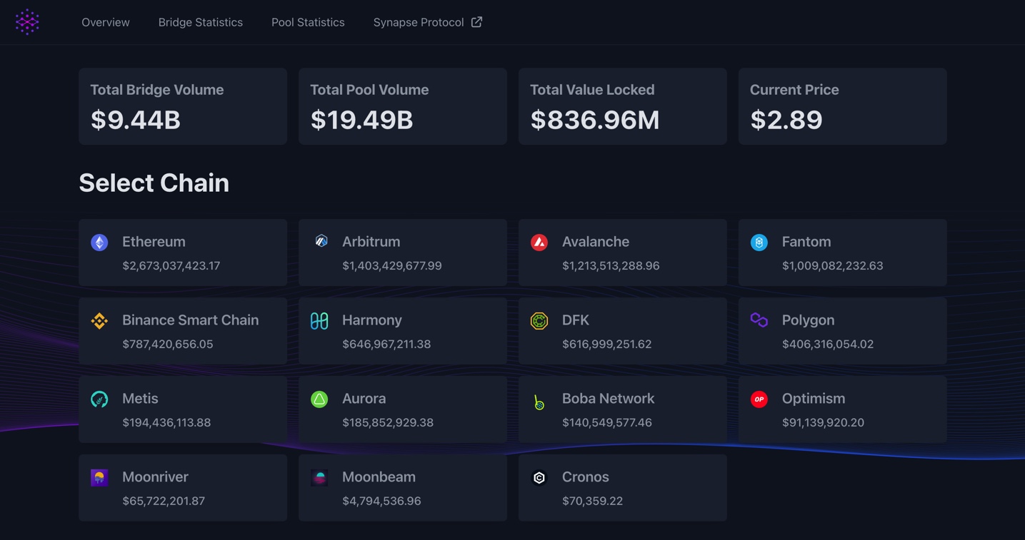
Task: Click Moonriver volume $65,722,201.87
Action: [x=164, y=501]
